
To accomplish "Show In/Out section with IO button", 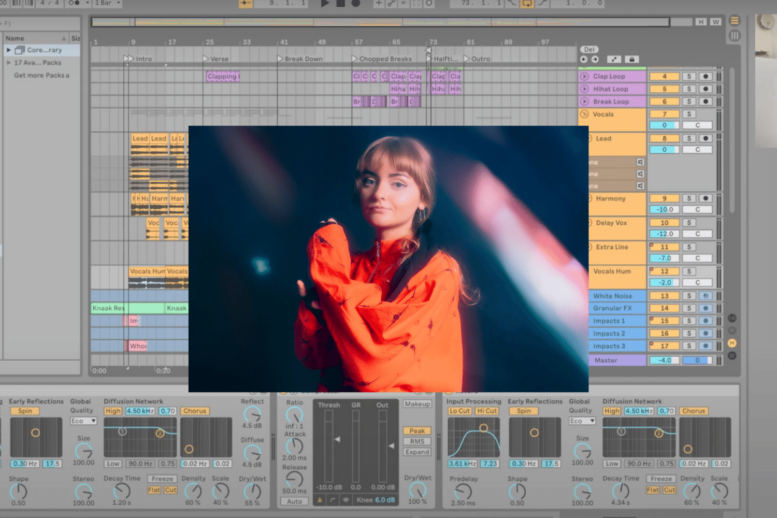I will tap(732, 318).
